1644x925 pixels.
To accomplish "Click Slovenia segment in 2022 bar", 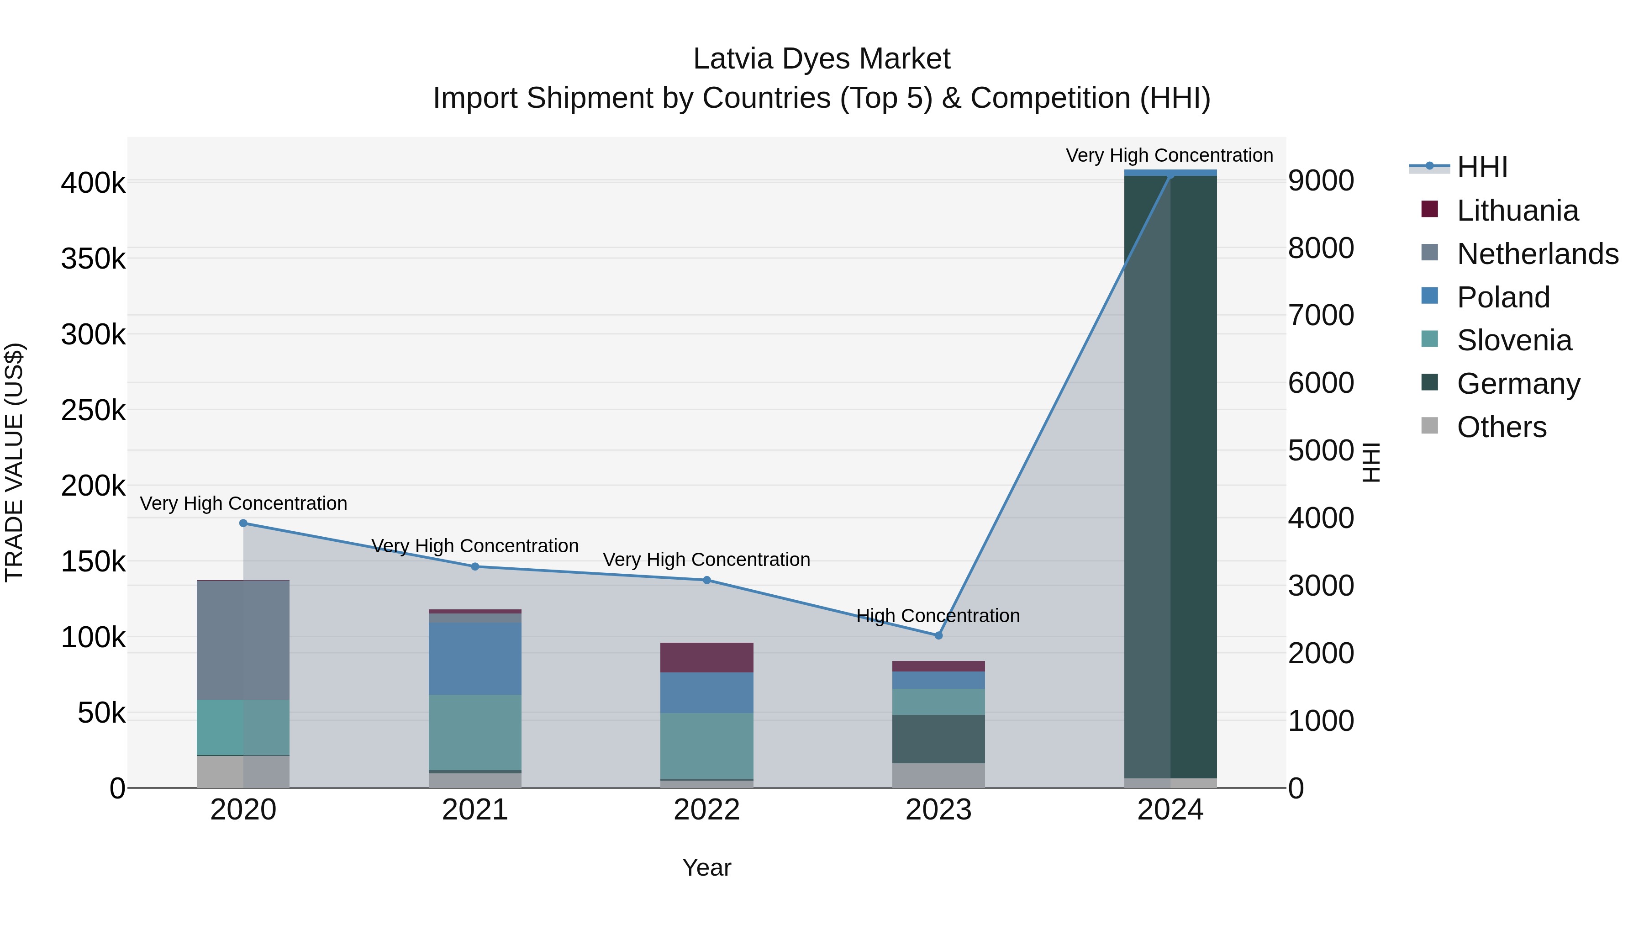I will click(706, 746).
